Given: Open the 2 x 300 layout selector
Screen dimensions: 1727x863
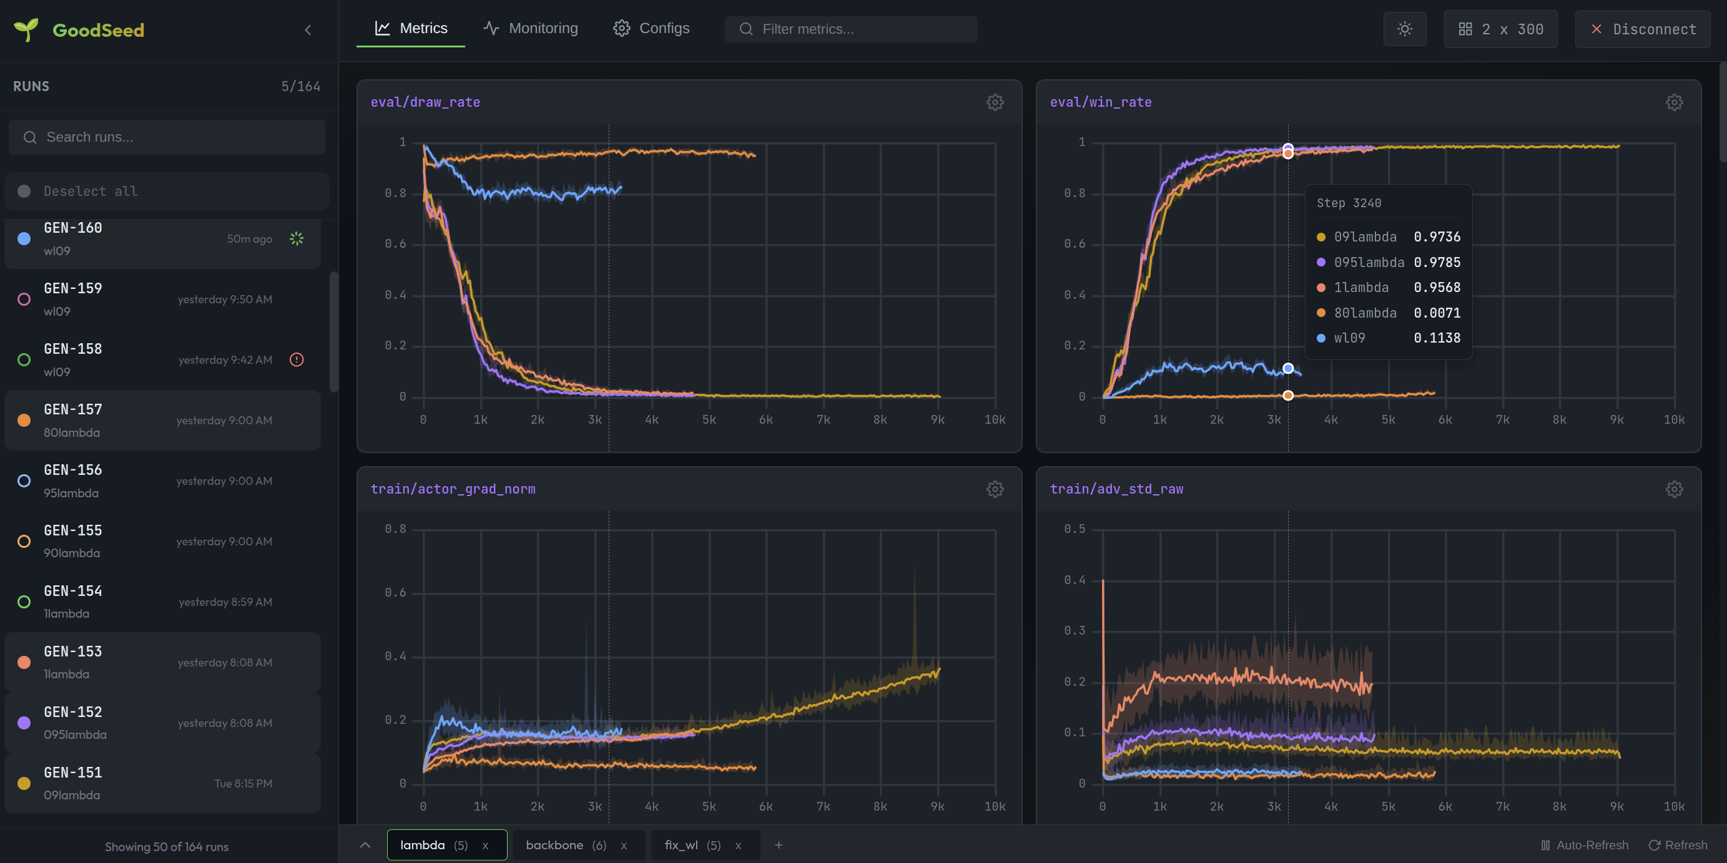Looking at the screenshot, I should 1500,29.
